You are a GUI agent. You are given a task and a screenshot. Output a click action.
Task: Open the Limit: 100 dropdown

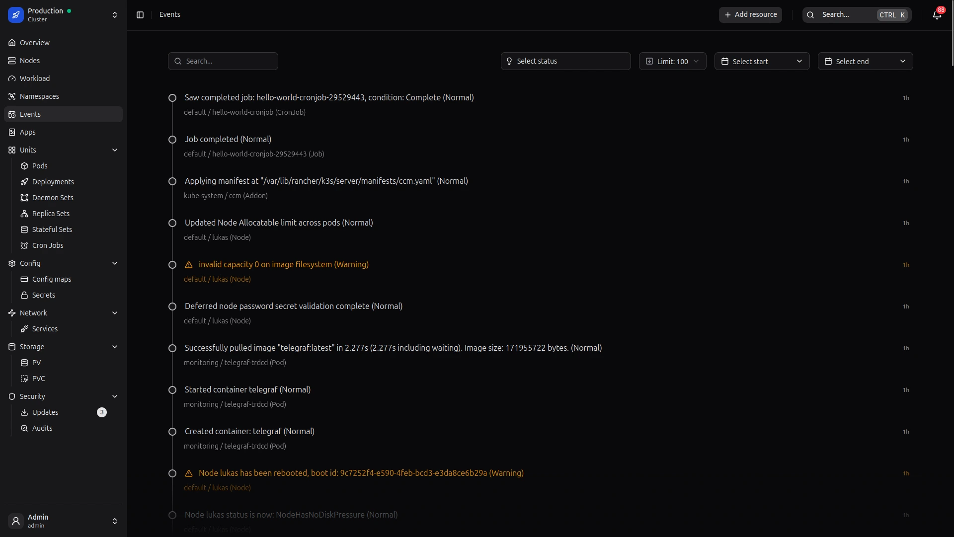coord(672,61)
